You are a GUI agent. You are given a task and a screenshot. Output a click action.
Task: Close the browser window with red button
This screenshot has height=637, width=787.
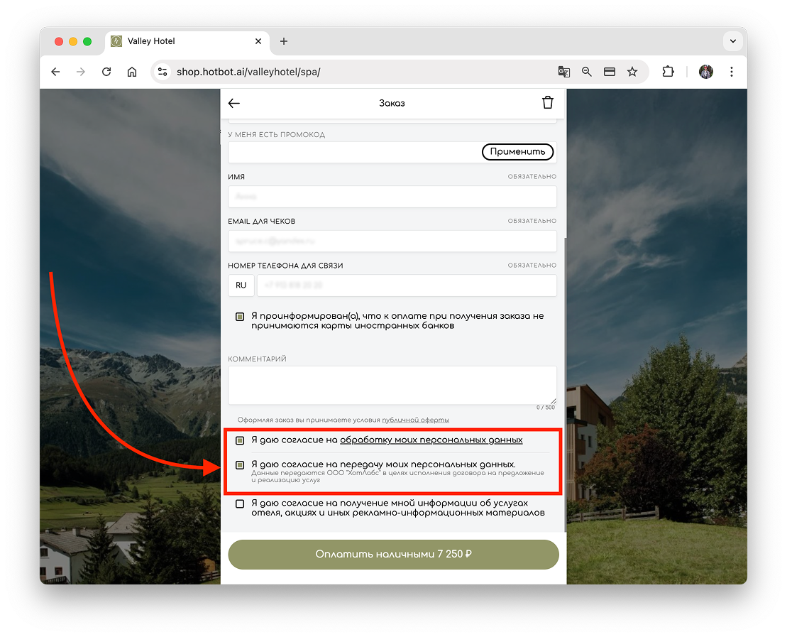pos(59,41)
